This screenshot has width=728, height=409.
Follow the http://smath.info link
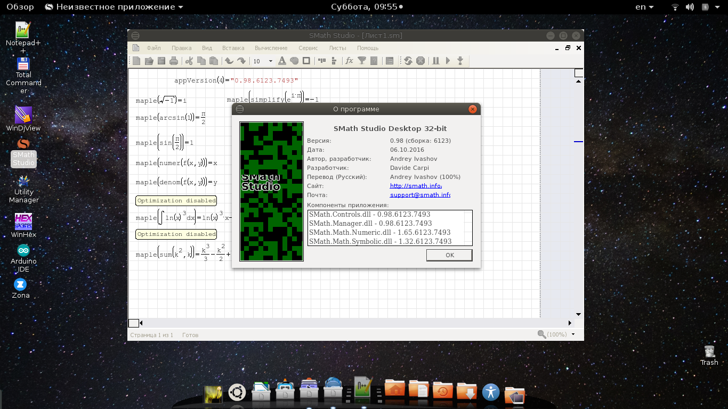point(416,186)
